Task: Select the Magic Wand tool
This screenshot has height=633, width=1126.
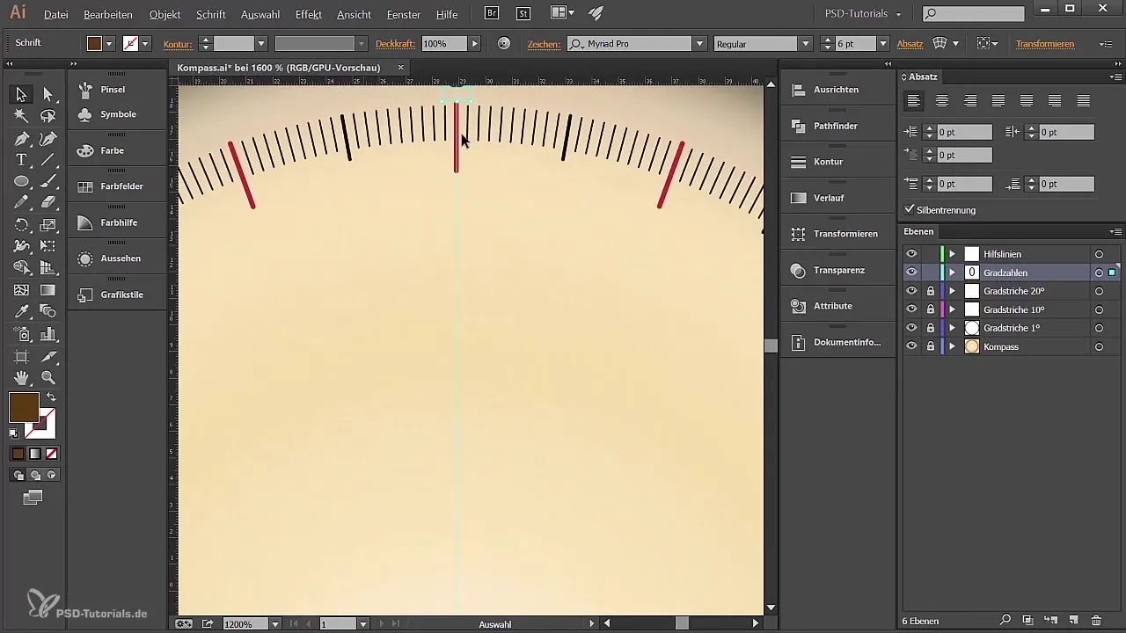Action: [x=21, y=116]
